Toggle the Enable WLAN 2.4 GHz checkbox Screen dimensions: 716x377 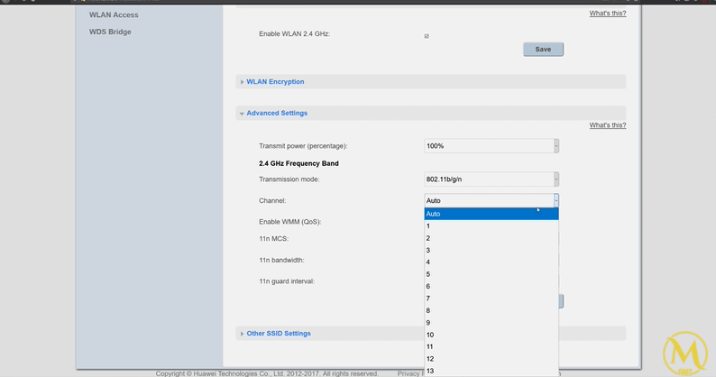tap(427, 36)
